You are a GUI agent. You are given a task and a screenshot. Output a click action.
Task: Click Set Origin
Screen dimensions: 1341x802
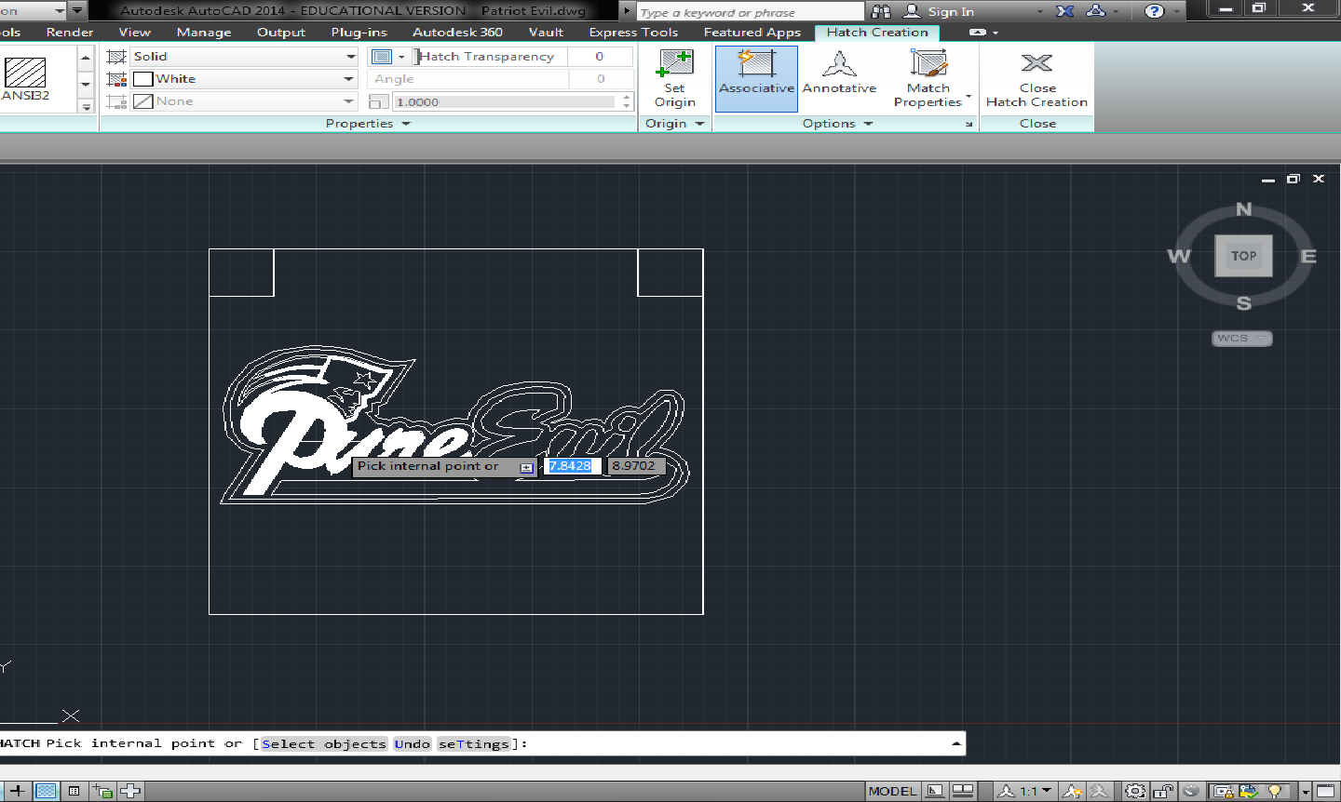[x=675, y=79]
